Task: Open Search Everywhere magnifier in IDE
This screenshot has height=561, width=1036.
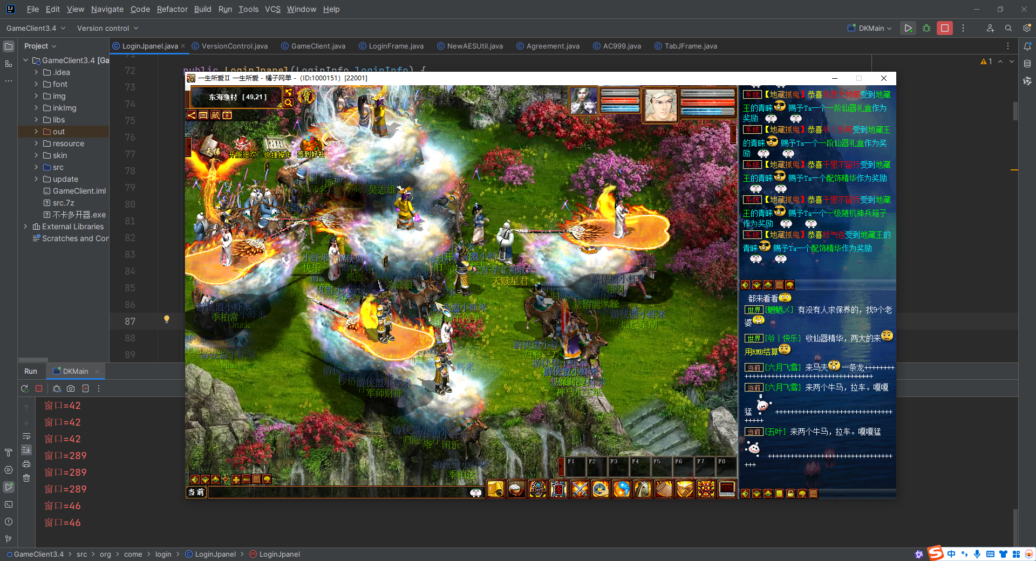Action: pos(1008,28)
